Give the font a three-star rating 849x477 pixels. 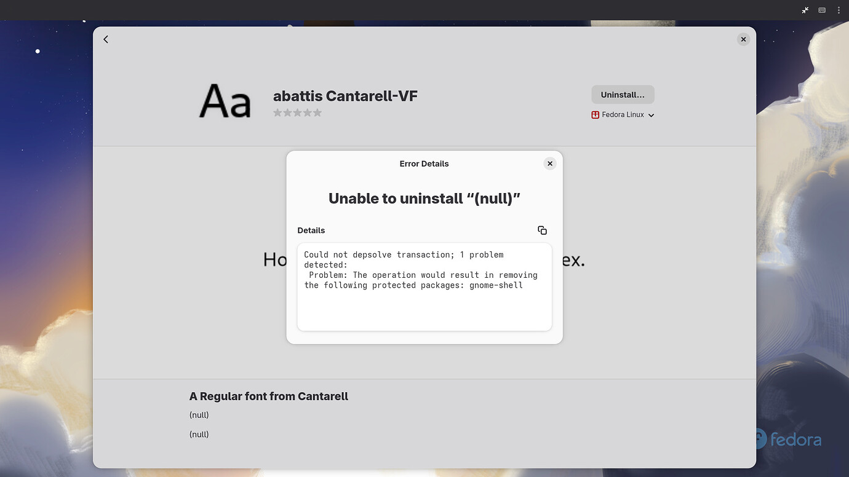pyautogui.click(x=298, y=112)
